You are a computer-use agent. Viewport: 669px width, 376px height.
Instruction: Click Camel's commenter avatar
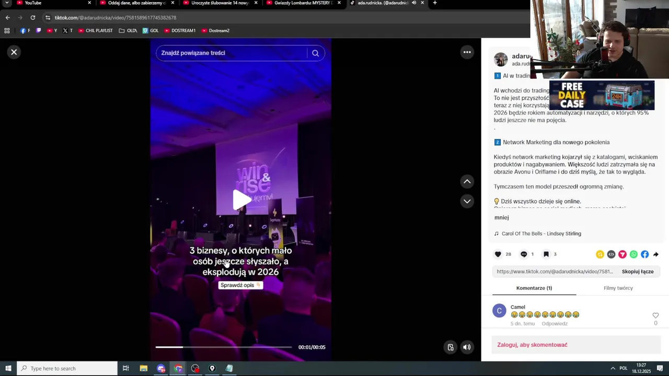point(499,311)
